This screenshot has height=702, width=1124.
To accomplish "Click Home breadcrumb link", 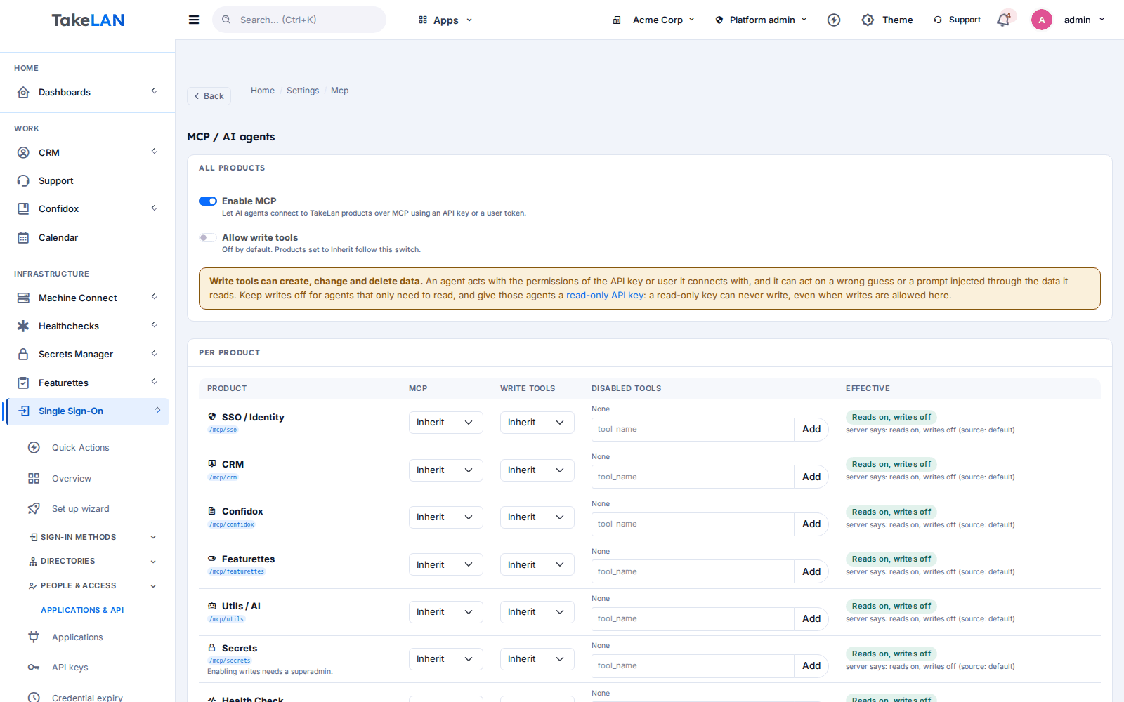I will (x=263, y=91).
